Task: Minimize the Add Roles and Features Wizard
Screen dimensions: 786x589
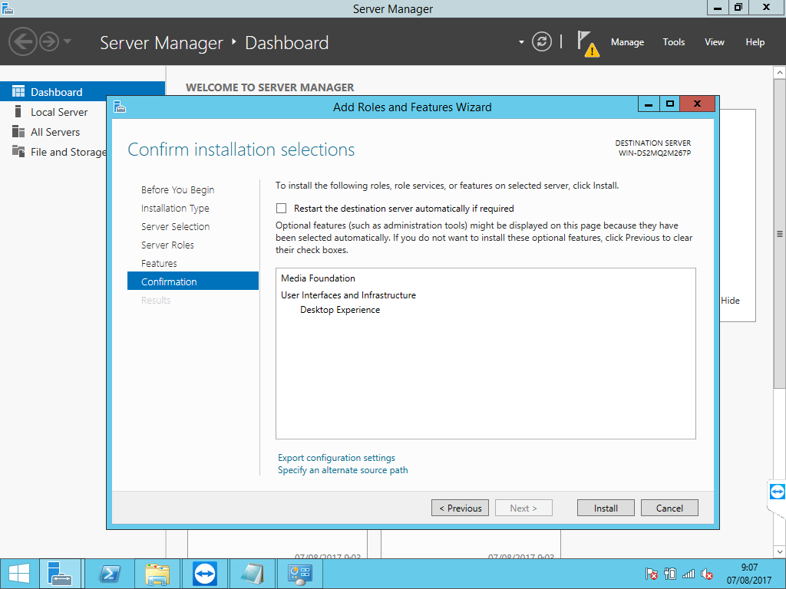Action: click(x=649, y=104)
